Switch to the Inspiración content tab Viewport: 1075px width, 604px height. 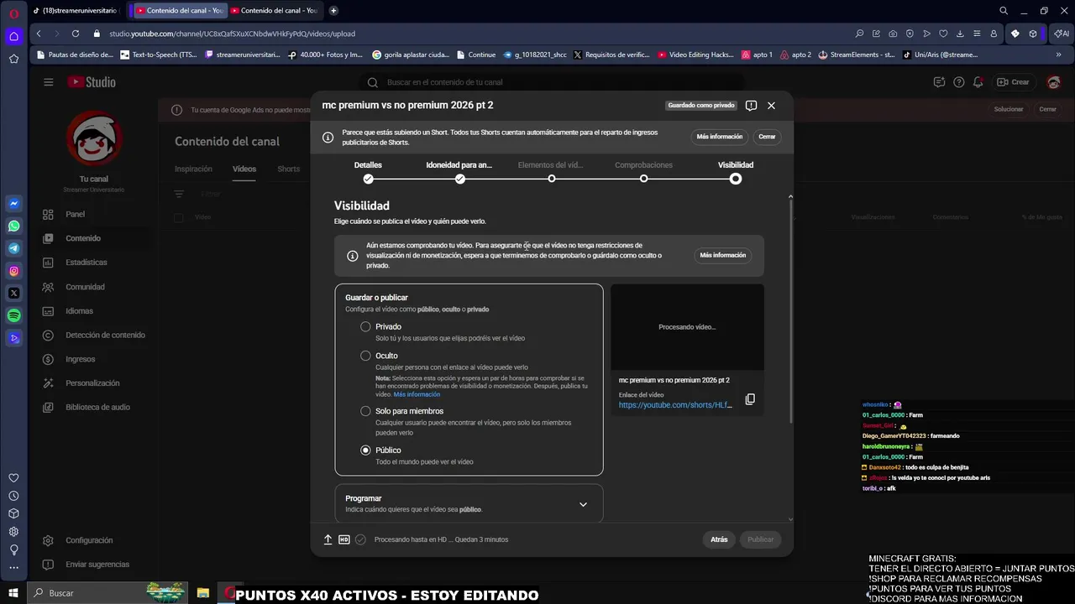click(x=193, y=169)
